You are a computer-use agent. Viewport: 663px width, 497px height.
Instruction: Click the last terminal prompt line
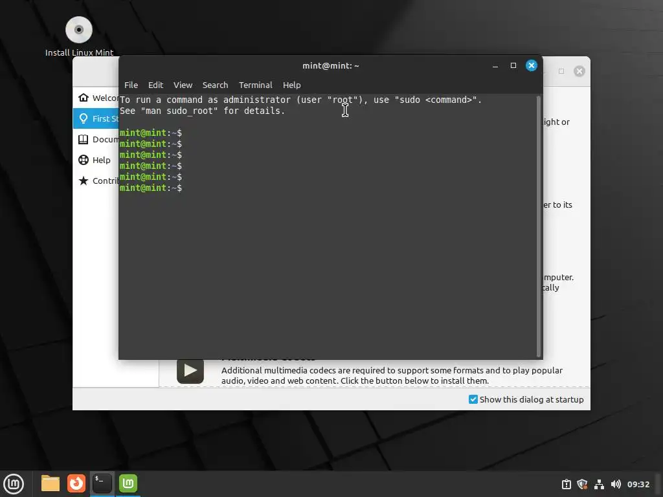click(151, 188)
